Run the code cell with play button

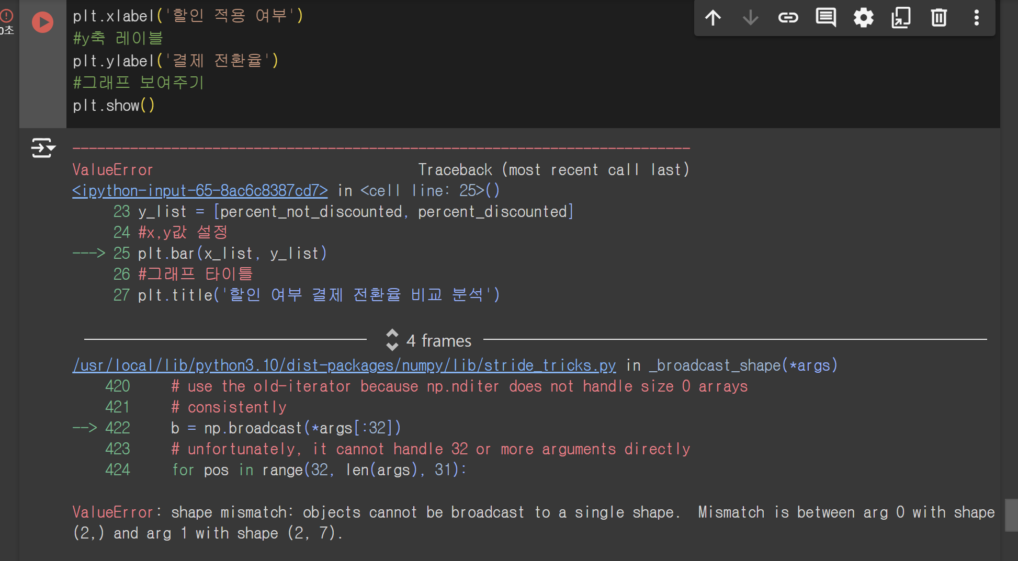[42, 22]
